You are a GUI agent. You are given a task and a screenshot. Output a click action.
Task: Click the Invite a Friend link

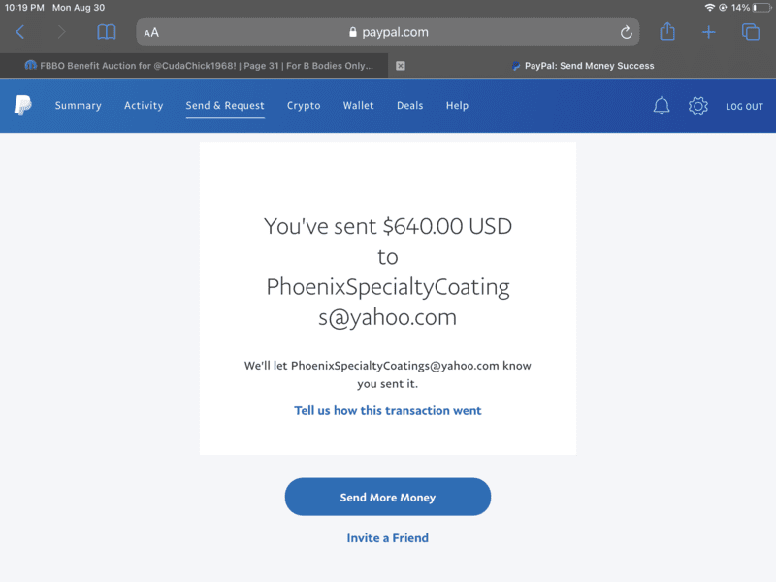click(x=388, y=538)
